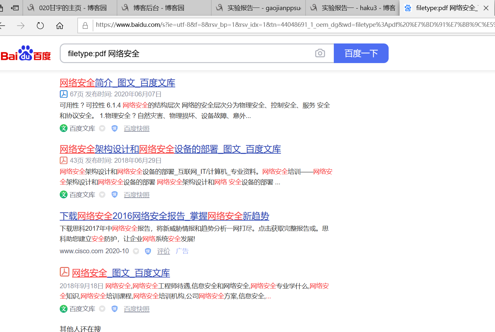Reload the page with the refresh icon
The height and width of the screenshot is (332, 495).
[x=40, y=25]
